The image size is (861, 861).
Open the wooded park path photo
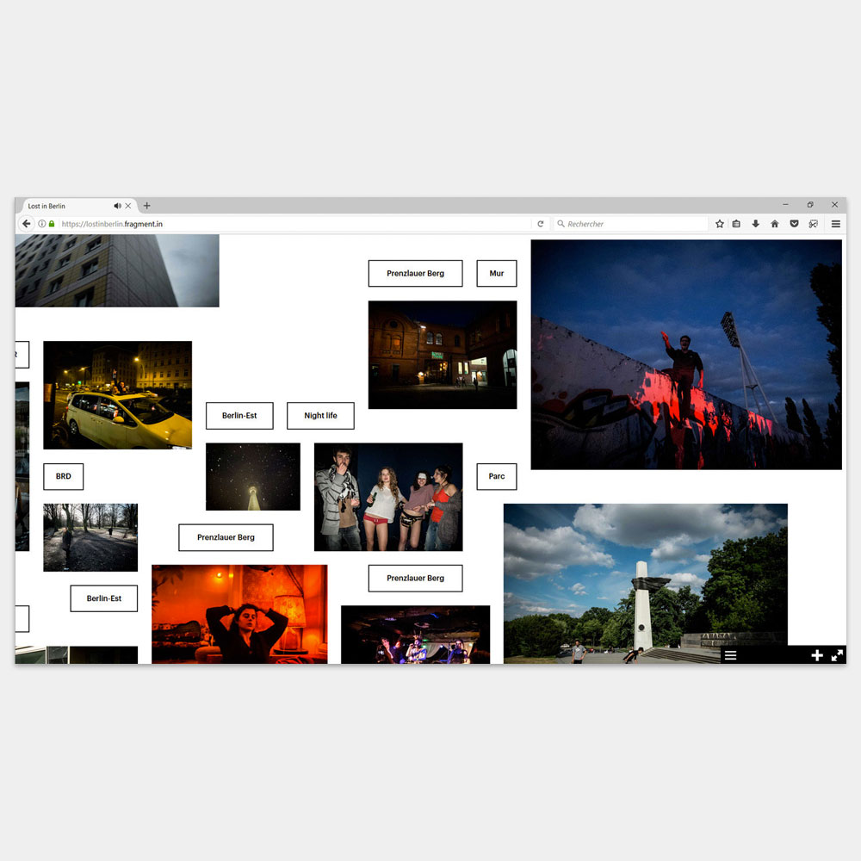coord(90,537)
